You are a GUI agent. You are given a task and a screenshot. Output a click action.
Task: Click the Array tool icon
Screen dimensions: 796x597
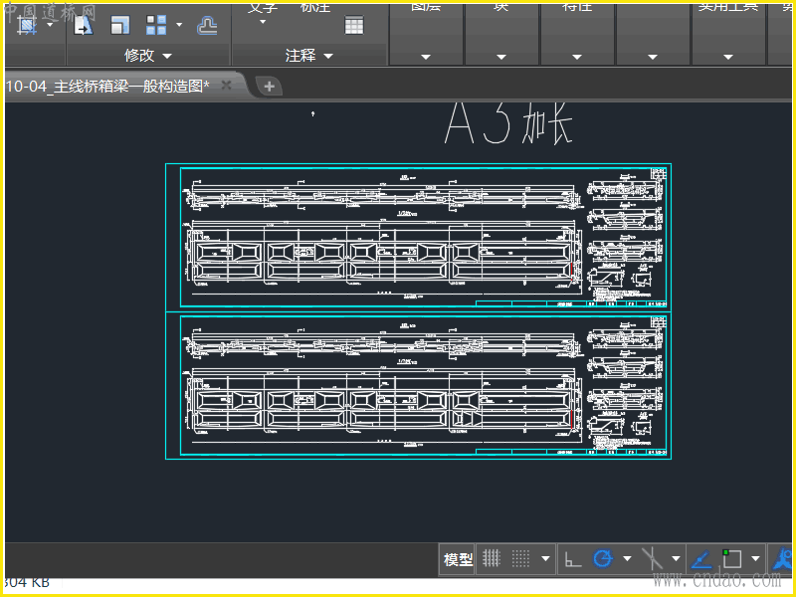(x=157, y=25)
